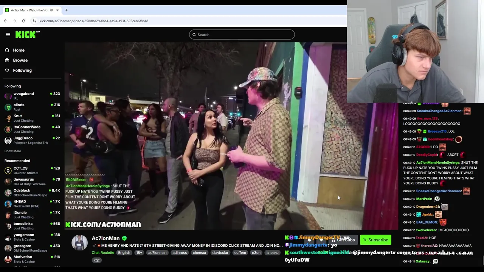This screenshot has height=272, width=484.
Task: Close the Ac7ionMan browser tab
Action: point(57,10)
